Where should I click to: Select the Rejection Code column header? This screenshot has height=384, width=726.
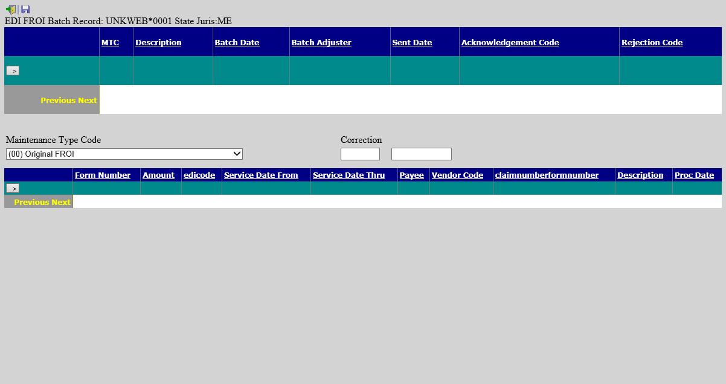(652, 43)
